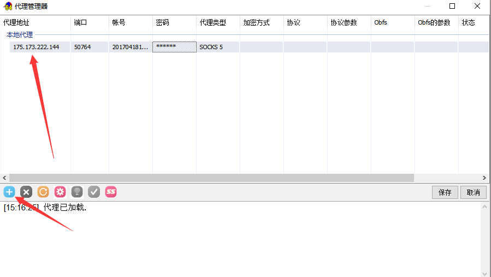Click the 代理类型 column header
This screenshot has height=277, width=491.
point(218,22)
